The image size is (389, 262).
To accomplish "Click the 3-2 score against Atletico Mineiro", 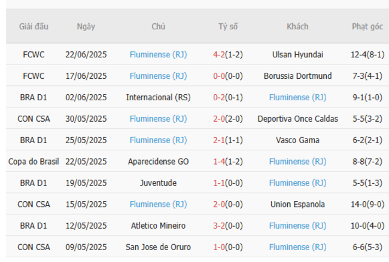I will 218,226.
